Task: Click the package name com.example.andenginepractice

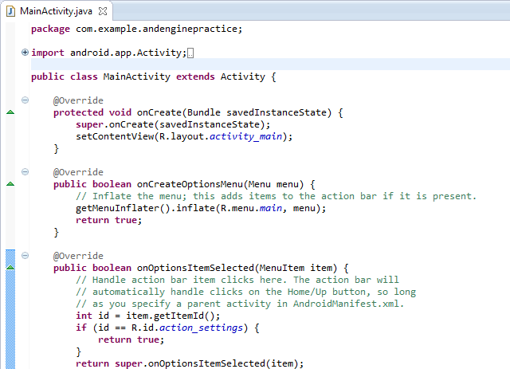Action: 158,29
